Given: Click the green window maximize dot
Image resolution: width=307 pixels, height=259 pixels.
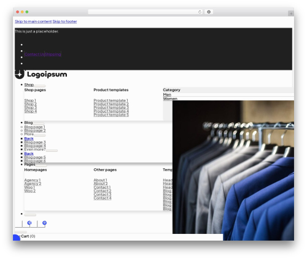Looking at the screenshot, I should pos(27,12).
